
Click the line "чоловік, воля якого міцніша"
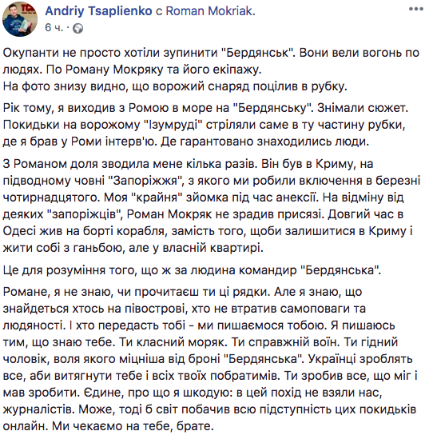click(208, 359)
